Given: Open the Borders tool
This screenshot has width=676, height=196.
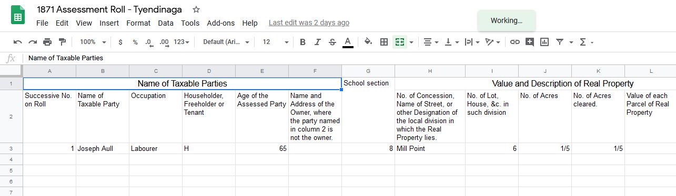Looking at the screenshot, I should click(x=384, y=42).
